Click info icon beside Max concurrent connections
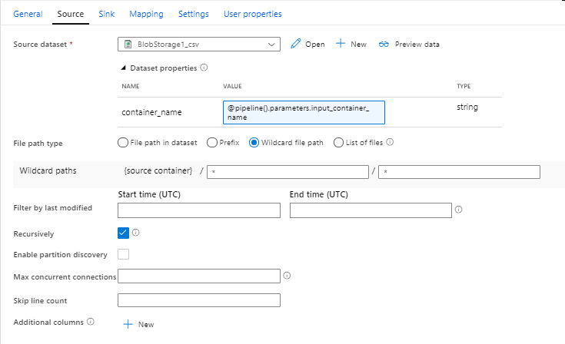565x344 pixels. [x=287, y=276]
